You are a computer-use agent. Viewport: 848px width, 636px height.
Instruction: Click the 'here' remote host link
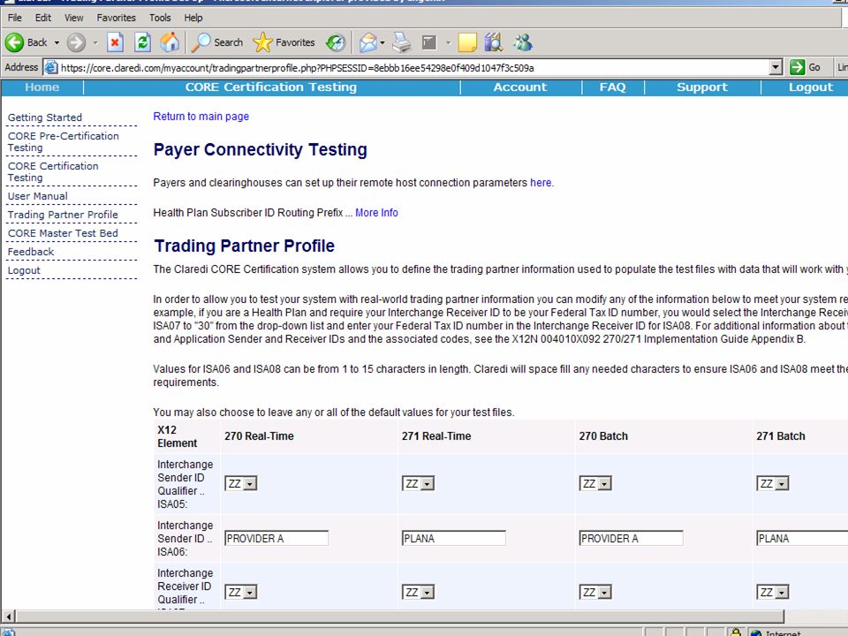541,183
